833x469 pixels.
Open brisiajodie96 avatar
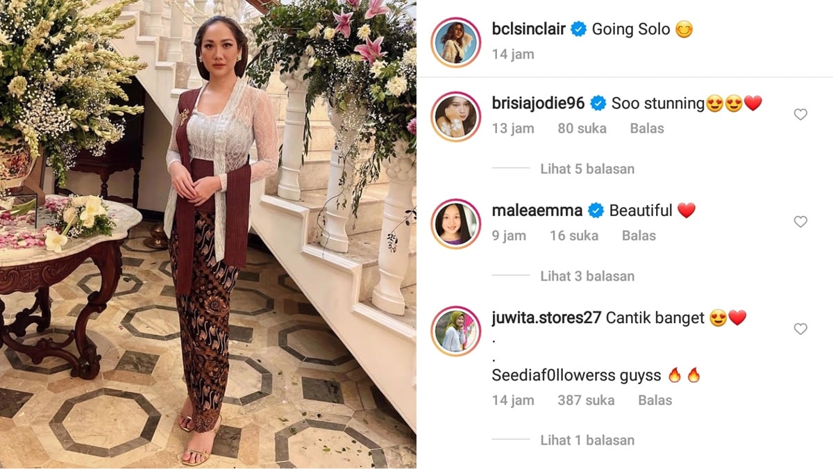tap(456, 116)
